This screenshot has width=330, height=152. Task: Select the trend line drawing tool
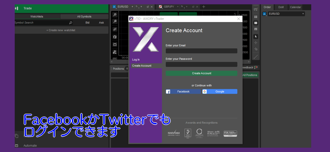click(256, 57)
